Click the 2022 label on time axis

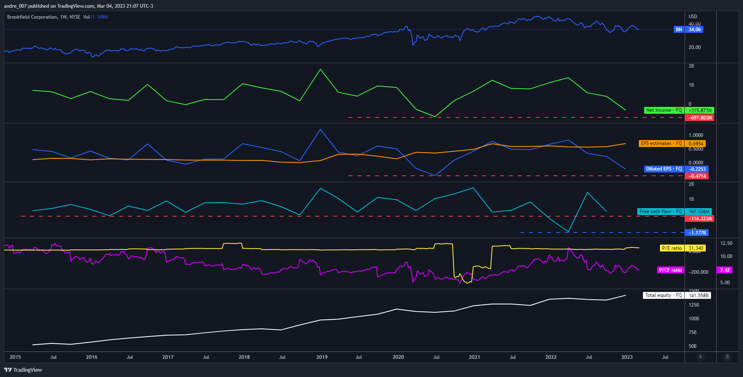click(551, 357)
